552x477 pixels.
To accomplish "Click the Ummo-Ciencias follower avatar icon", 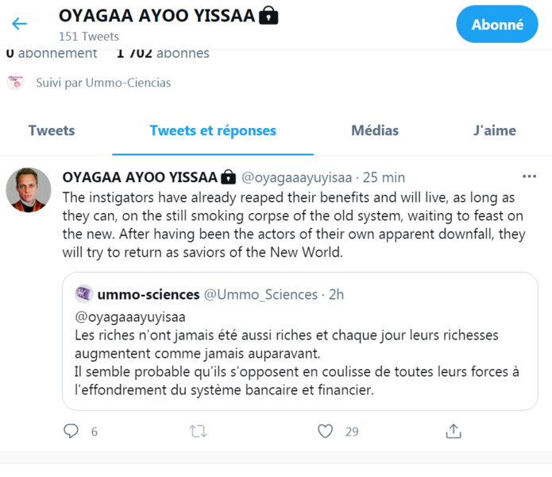I will coord(15,82).
